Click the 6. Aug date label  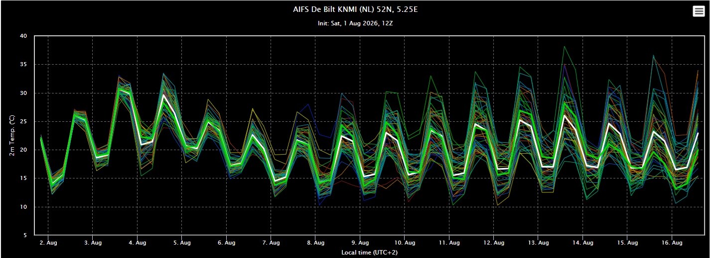coord(227,243)
